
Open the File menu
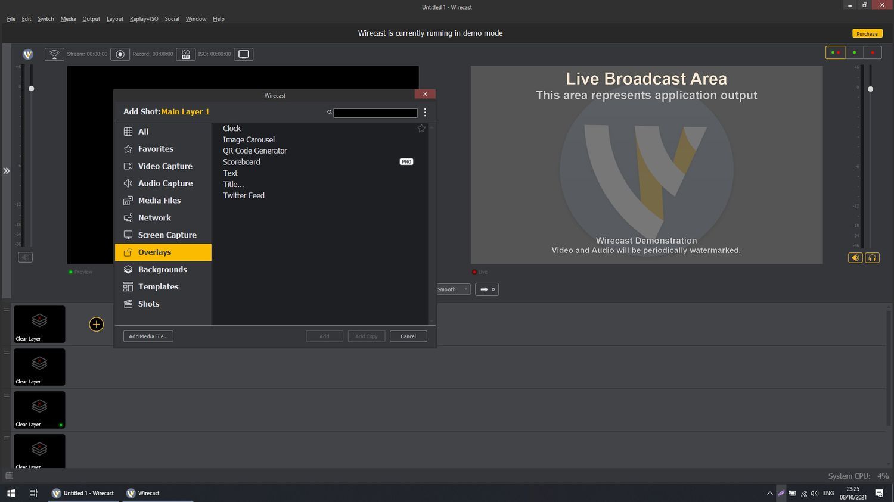(11, 19)
